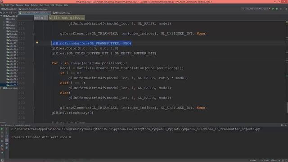Open the Run panel help question mark
Viewport: 288px width, 162px height.
2,153
